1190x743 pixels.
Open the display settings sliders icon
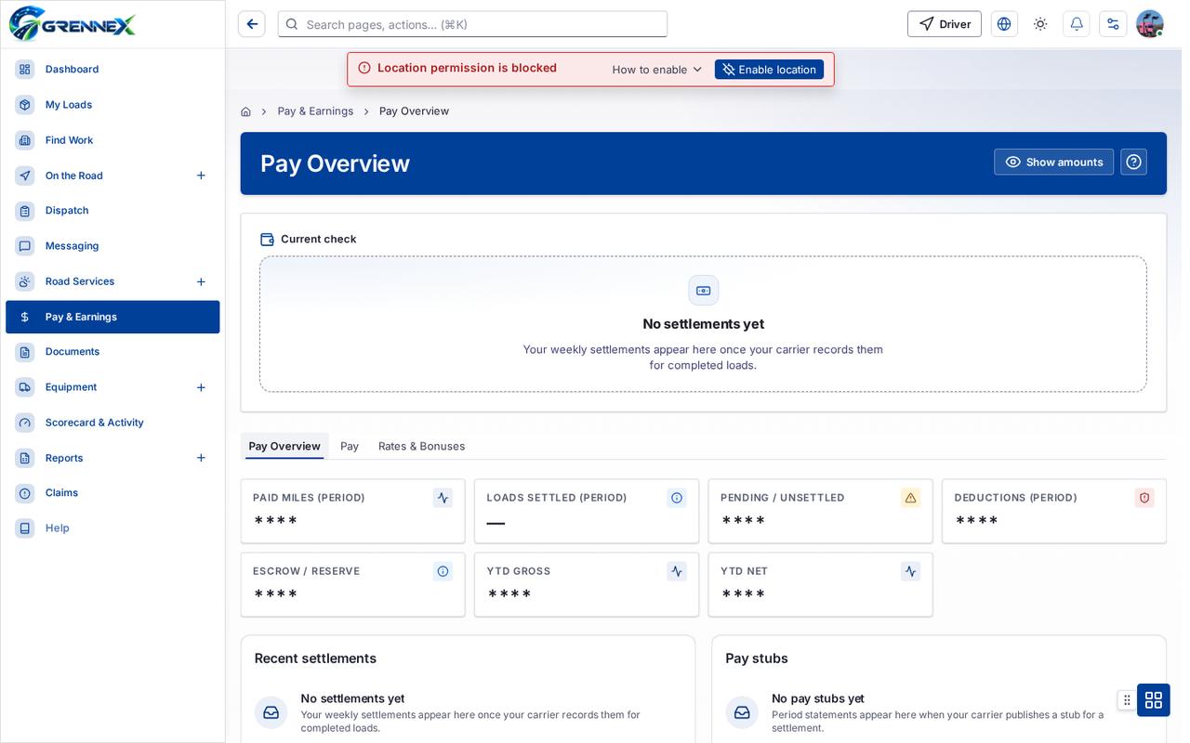point(1113,24)
